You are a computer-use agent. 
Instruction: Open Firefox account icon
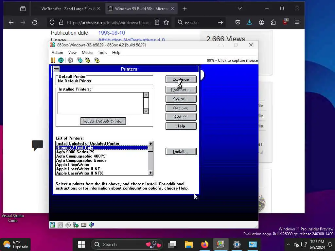(x=261, y=22)
